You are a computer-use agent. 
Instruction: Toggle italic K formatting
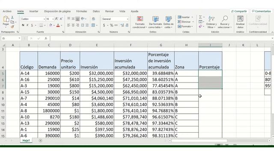click(x=27, y=25)
